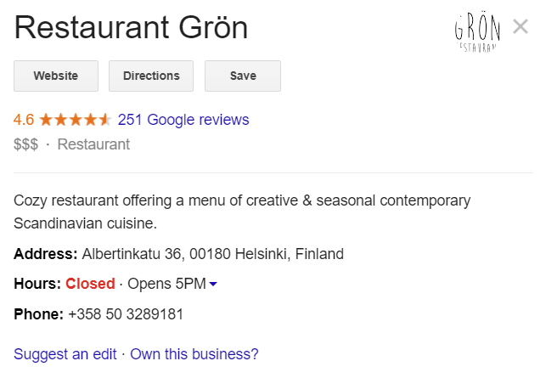
Task: Click the Restaurant Grön title heading
Action: [131, 28]
